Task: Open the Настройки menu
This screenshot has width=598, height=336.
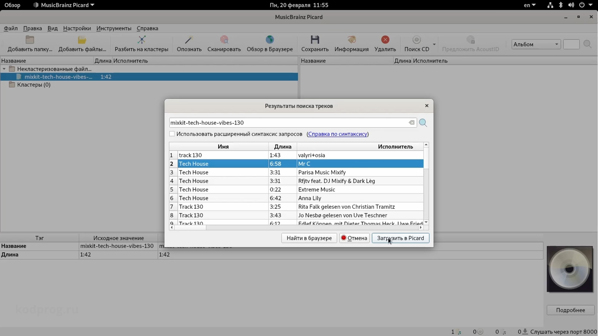Action: pos(77,28)
